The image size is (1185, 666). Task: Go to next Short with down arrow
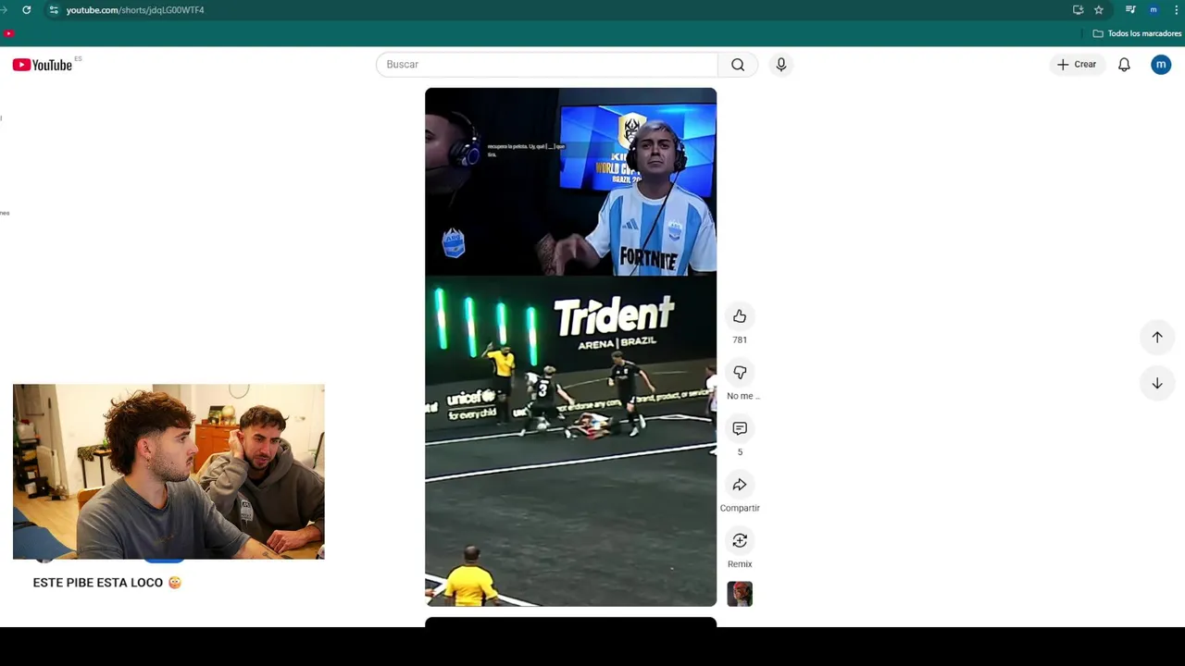(1157, 383)
